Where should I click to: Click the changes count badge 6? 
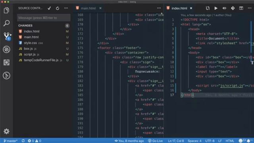[67, 25]
